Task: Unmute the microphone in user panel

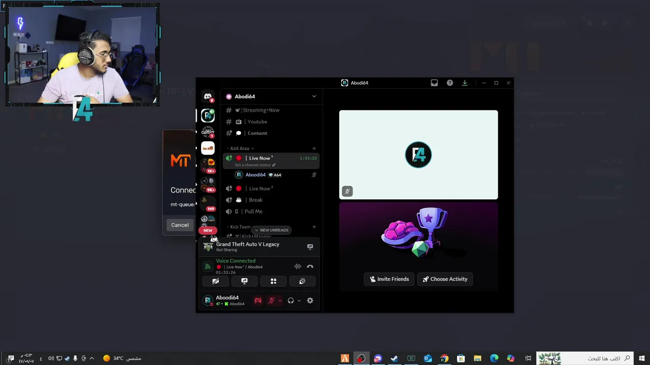Action: [x=271, y=301]
